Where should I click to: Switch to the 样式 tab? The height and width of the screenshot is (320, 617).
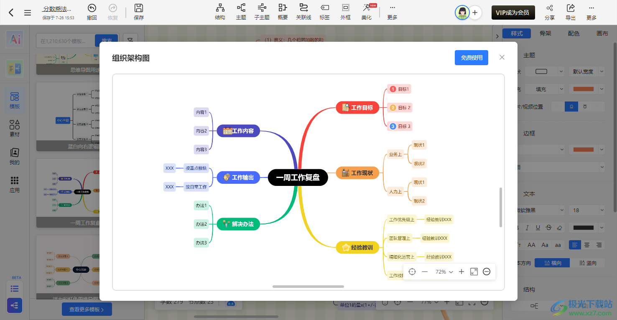click(x=517, y=33)
